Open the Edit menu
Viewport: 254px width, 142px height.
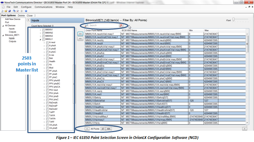[16, 7]
